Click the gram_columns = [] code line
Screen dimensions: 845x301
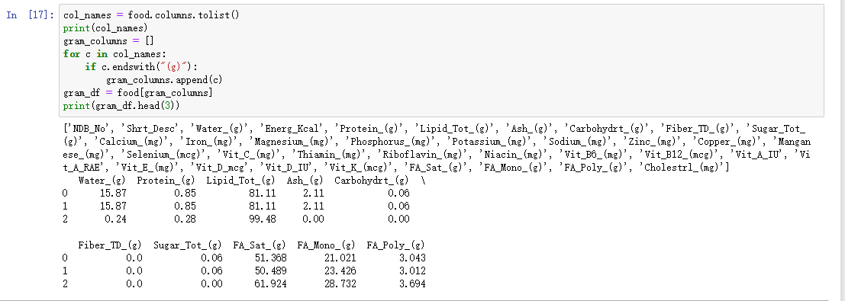(x=108, y=41)
